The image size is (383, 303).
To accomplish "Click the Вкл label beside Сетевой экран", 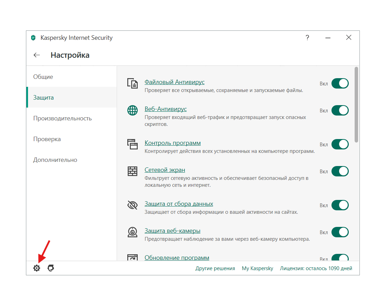I will coord(323,172).
